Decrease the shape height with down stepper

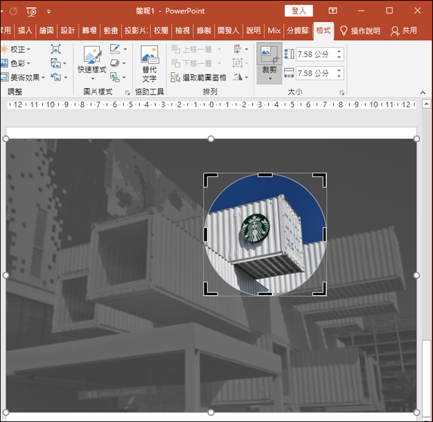339,57
